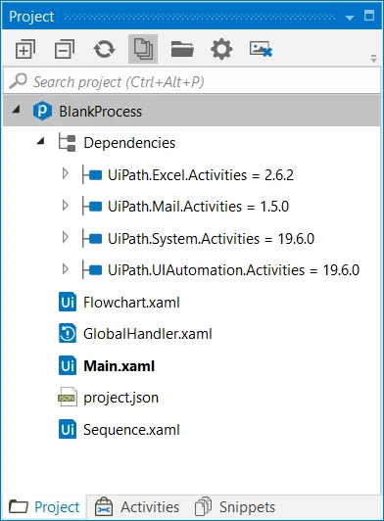Image resolution: width=384 pixels, height=521 pixels.
Task: Click the Search project input field
Action: [192, 81]
